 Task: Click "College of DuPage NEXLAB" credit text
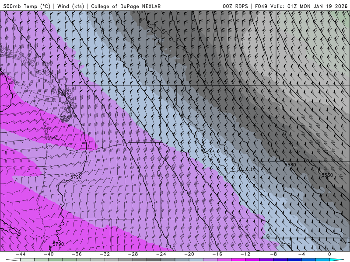(x=126, y=6)
